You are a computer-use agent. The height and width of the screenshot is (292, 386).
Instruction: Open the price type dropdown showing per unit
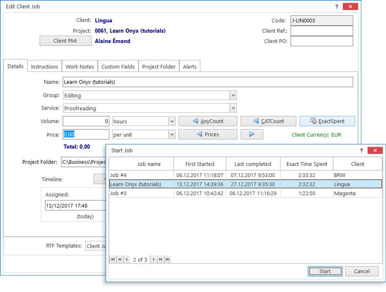pos(172,134)
